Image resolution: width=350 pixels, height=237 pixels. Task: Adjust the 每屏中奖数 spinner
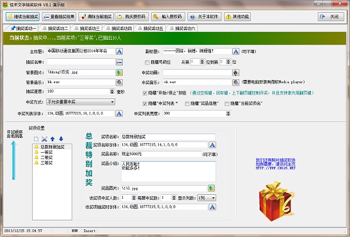pos(174,197)
